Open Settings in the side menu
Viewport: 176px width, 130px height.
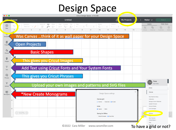coord(151,113)
